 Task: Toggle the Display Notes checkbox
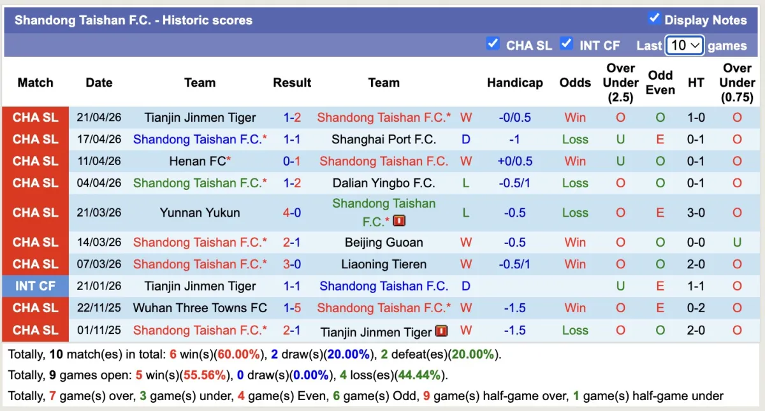click(x=654, y=18)
